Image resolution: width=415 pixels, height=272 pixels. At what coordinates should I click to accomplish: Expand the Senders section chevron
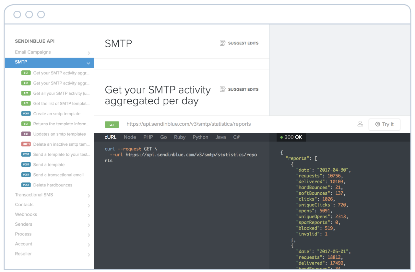(x=89, y=225)
